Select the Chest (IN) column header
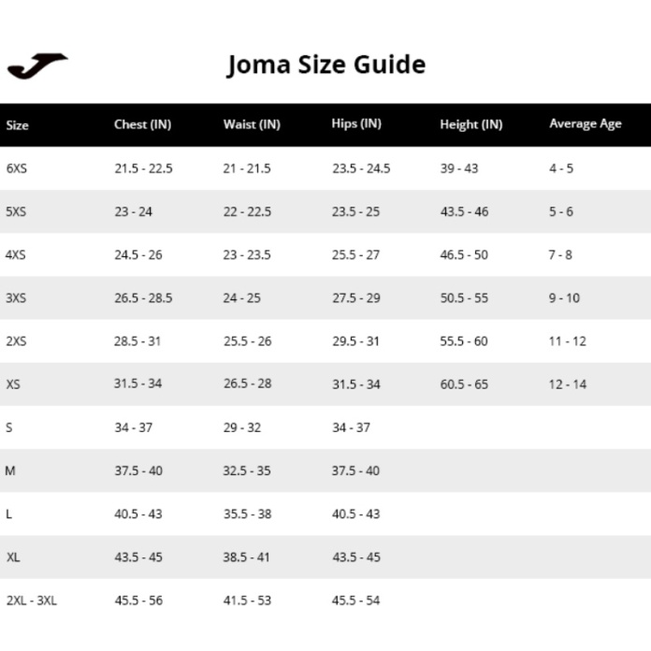651x651 pixels. 142,124
